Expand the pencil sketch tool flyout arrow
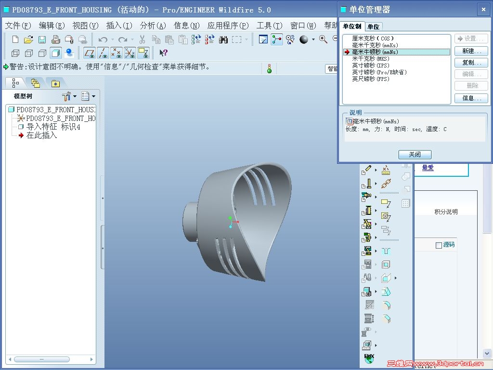493x370 pixels. 376,170
